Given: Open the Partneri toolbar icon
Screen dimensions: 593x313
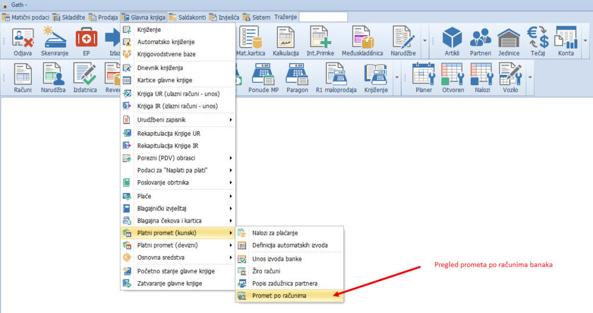Looking at the screenshot, I should pyautogui.click(x=480, y=41).
